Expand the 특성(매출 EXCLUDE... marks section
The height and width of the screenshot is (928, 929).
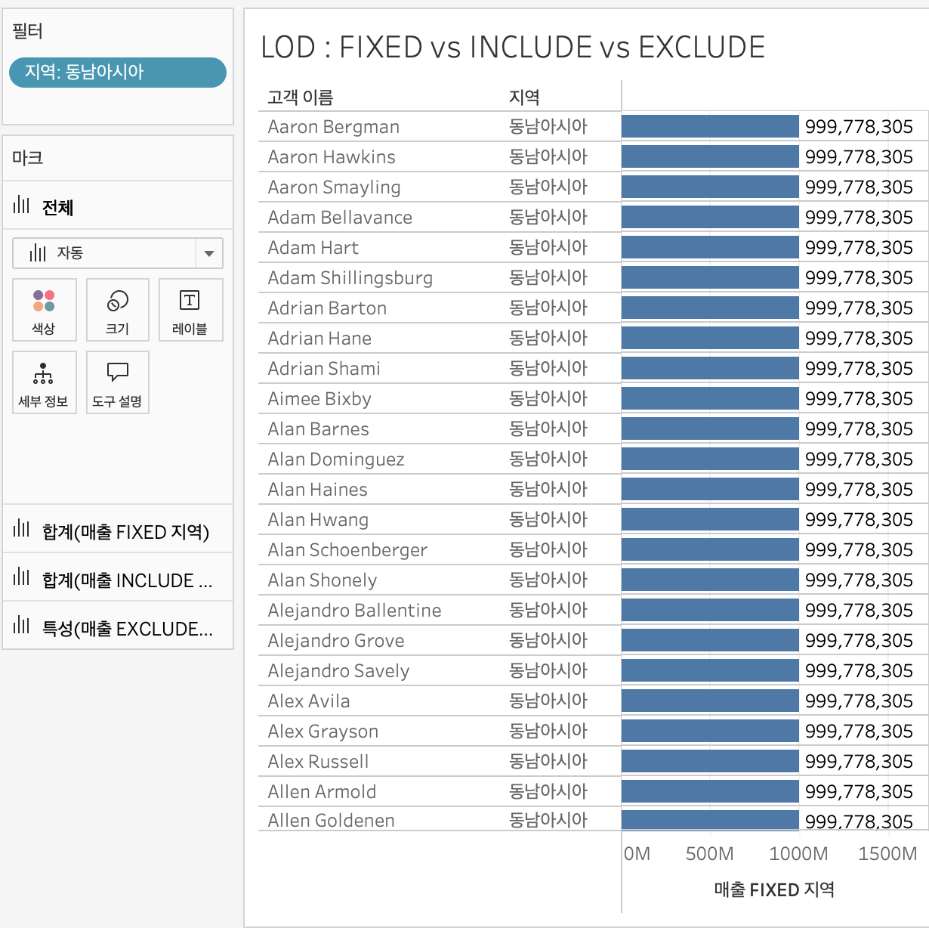(x=118, y=626)
